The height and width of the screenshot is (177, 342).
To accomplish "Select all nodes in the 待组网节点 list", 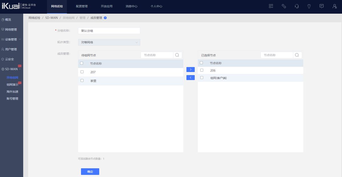I will [x=82, y=63].
